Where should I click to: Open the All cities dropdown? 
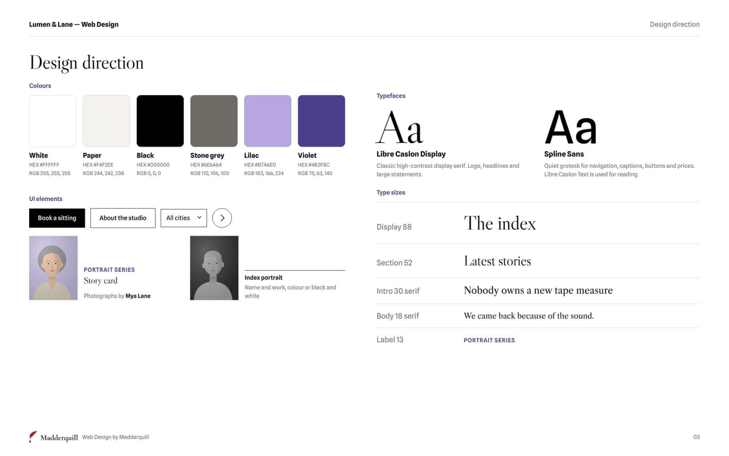(x=184, y=218)
